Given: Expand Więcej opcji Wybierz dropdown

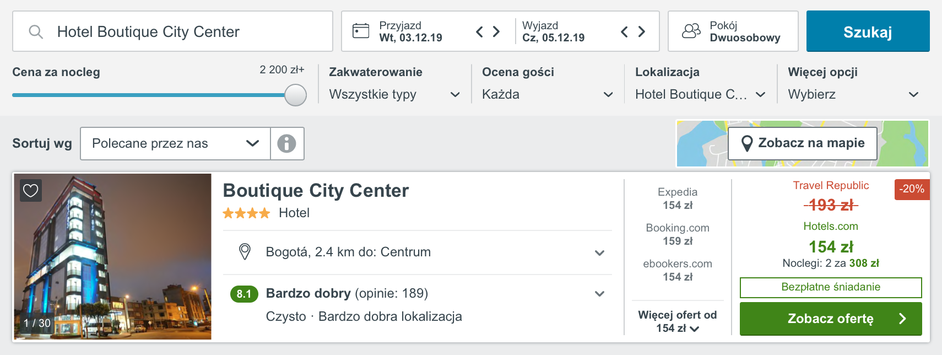Looking at the screenshot, I should coord(853,94).
